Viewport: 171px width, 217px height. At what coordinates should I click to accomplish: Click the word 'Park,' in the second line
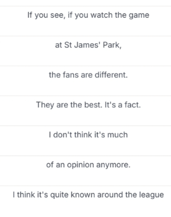click(x=112, y=45)
